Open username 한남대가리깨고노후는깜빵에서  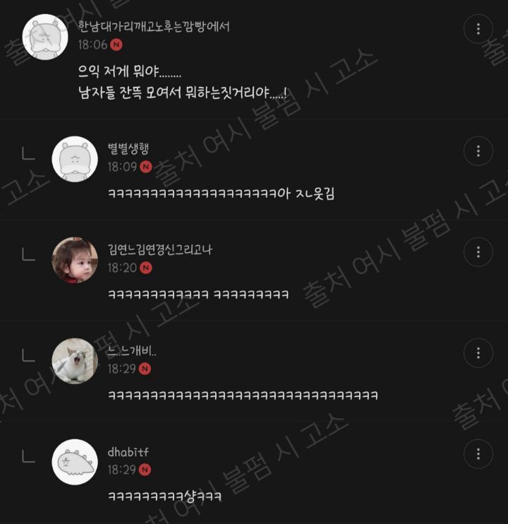(x=154, y=26)
